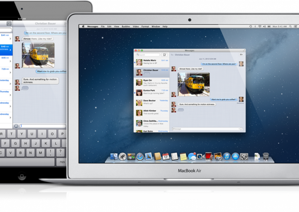Open iTunes music note icon in dock
This screenshot has width=299, height=212.
point(227,157)
